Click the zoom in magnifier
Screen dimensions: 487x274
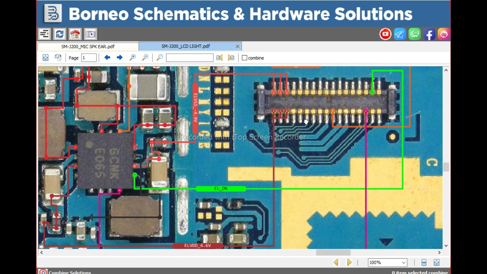click(132, 58)
